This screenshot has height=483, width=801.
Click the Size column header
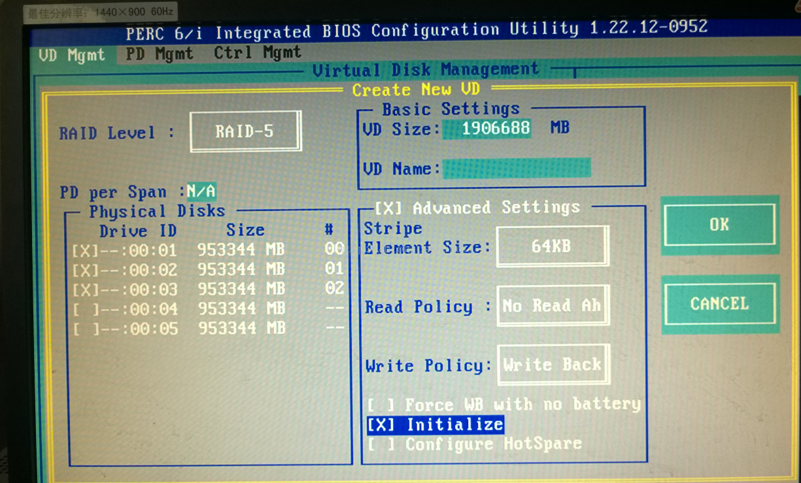click(245, 230)
